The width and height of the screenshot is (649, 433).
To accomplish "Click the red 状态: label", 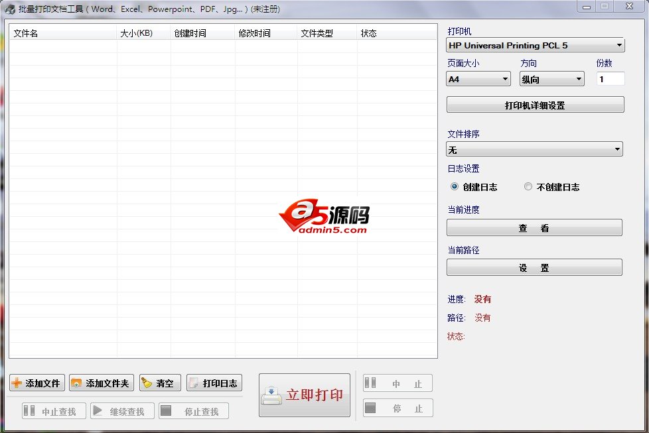I will pos(456,336).
